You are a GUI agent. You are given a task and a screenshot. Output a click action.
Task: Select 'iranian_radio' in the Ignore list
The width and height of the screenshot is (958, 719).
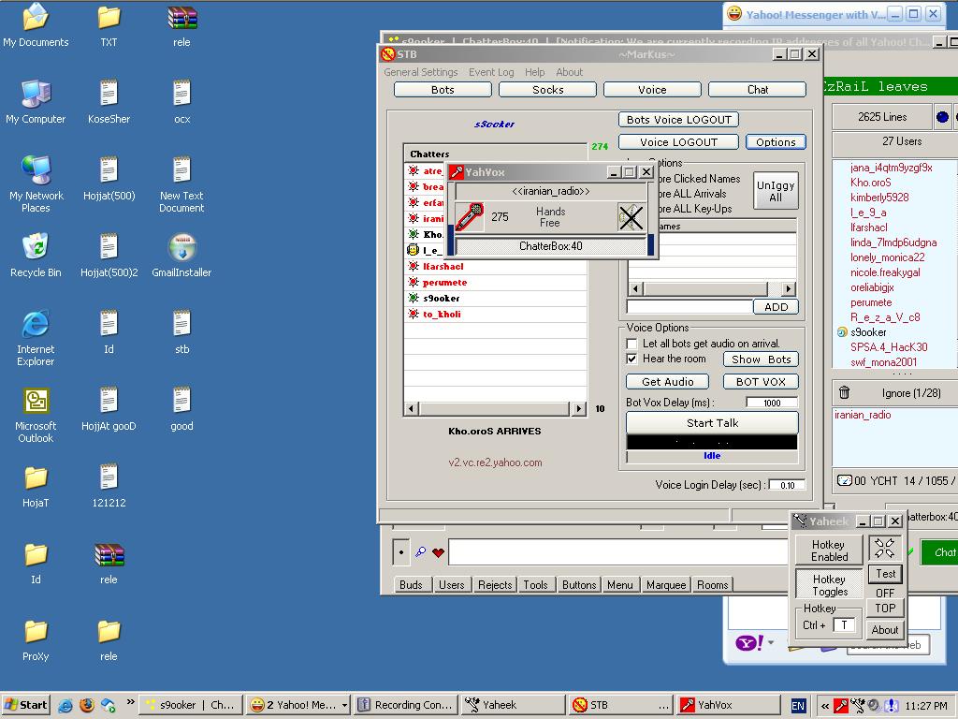point(863,415)
